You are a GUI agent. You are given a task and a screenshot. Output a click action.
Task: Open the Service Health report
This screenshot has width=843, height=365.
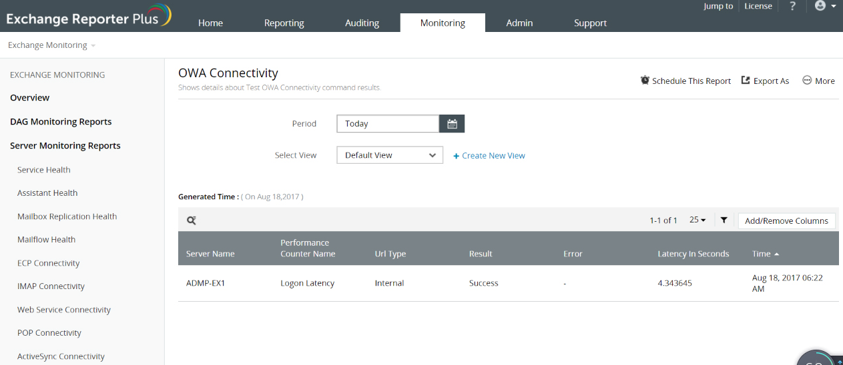(44, 170)
